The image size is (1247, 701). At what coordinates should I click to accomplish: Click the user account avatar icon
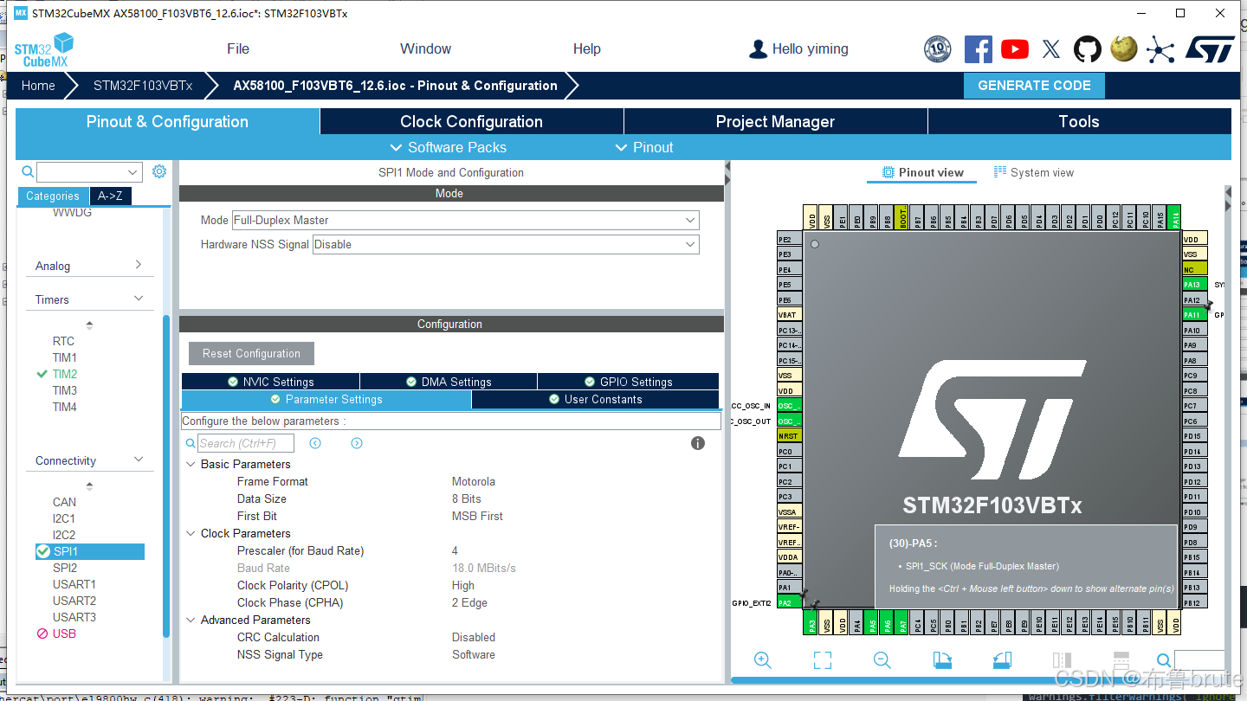coord(759,49)
